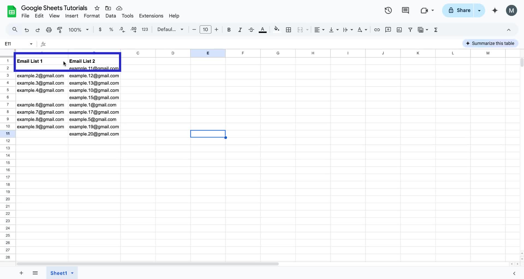The height and width of the screenshot is (279, 524).
Task: Open the Extensions menu
Action: pos(151,16)
